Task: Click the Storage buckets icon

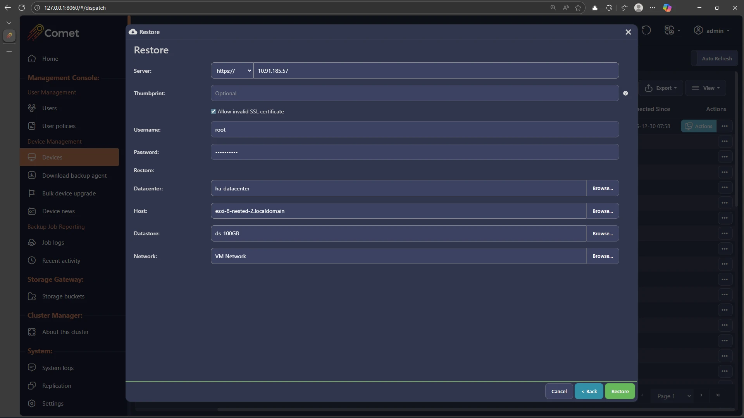Action: point(32,296)
